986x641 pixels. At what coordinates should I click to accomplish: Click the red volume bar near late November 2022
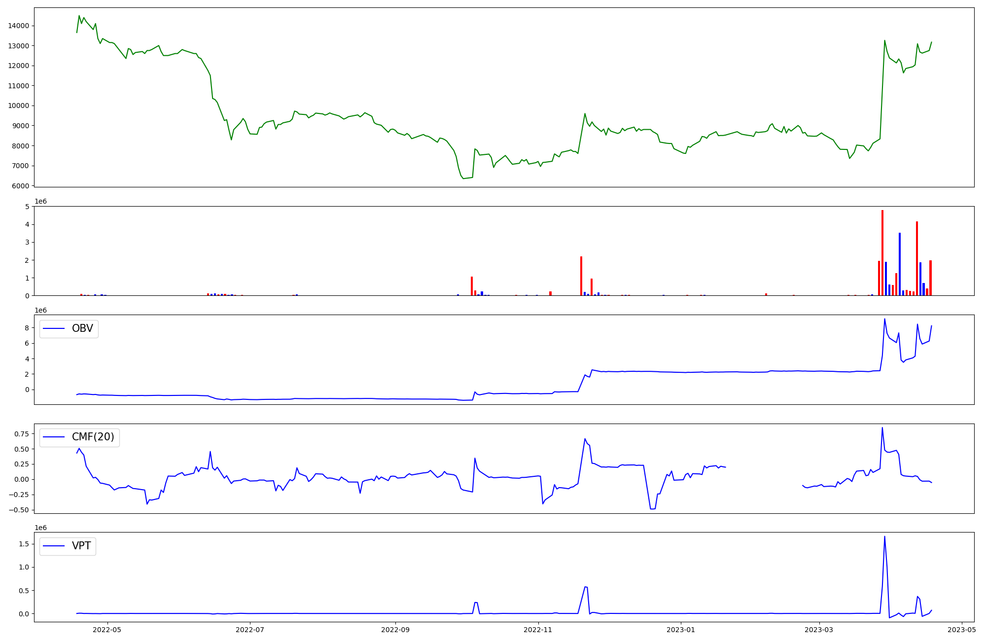coord(581,276)
